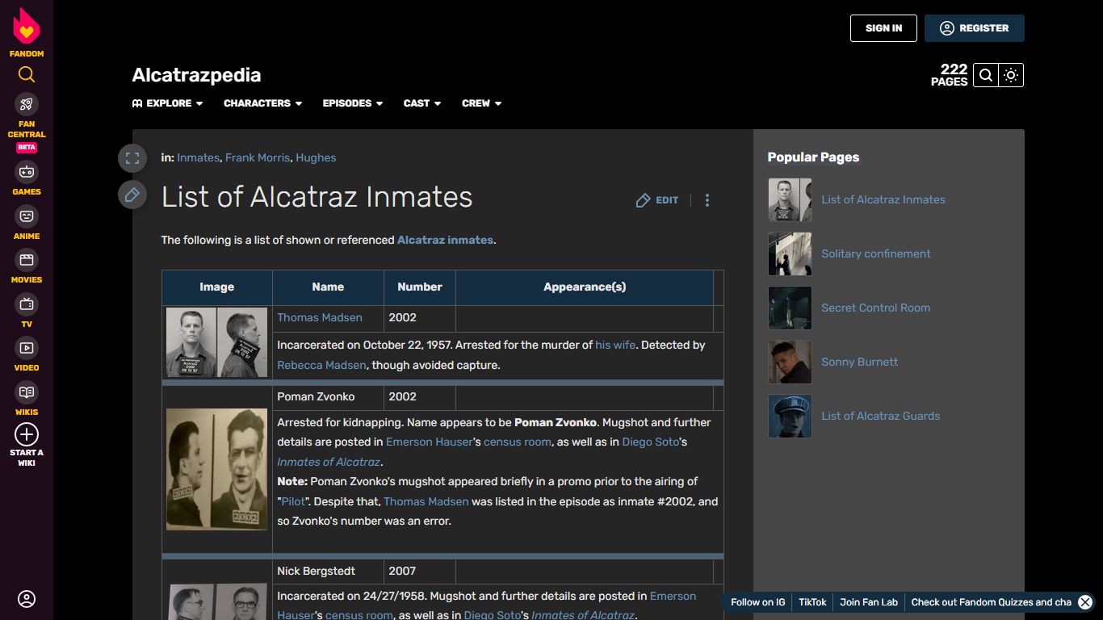The width and height of the screenshot is (1103, 620).
Task: Open the sidebar search magnifier
Action: pyautogui.click(x=27, y=75)
